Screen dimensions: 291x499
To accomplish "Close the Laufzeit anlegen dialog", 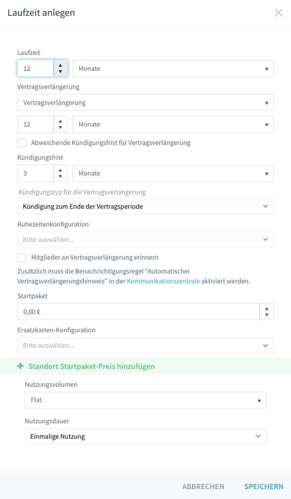I will [x=278, y=13].
